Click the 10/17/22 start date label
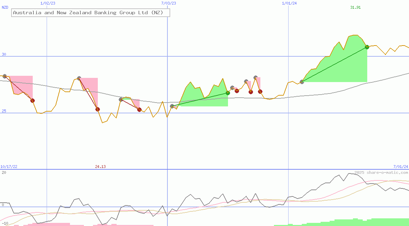Viewport: 409px width, 226px height. click(9, 167)
